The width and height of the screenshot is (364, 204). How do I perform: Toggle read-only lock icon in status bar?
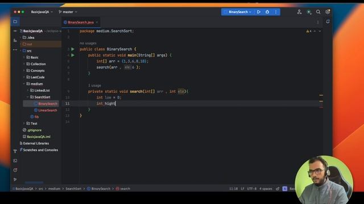coord(278,189)
